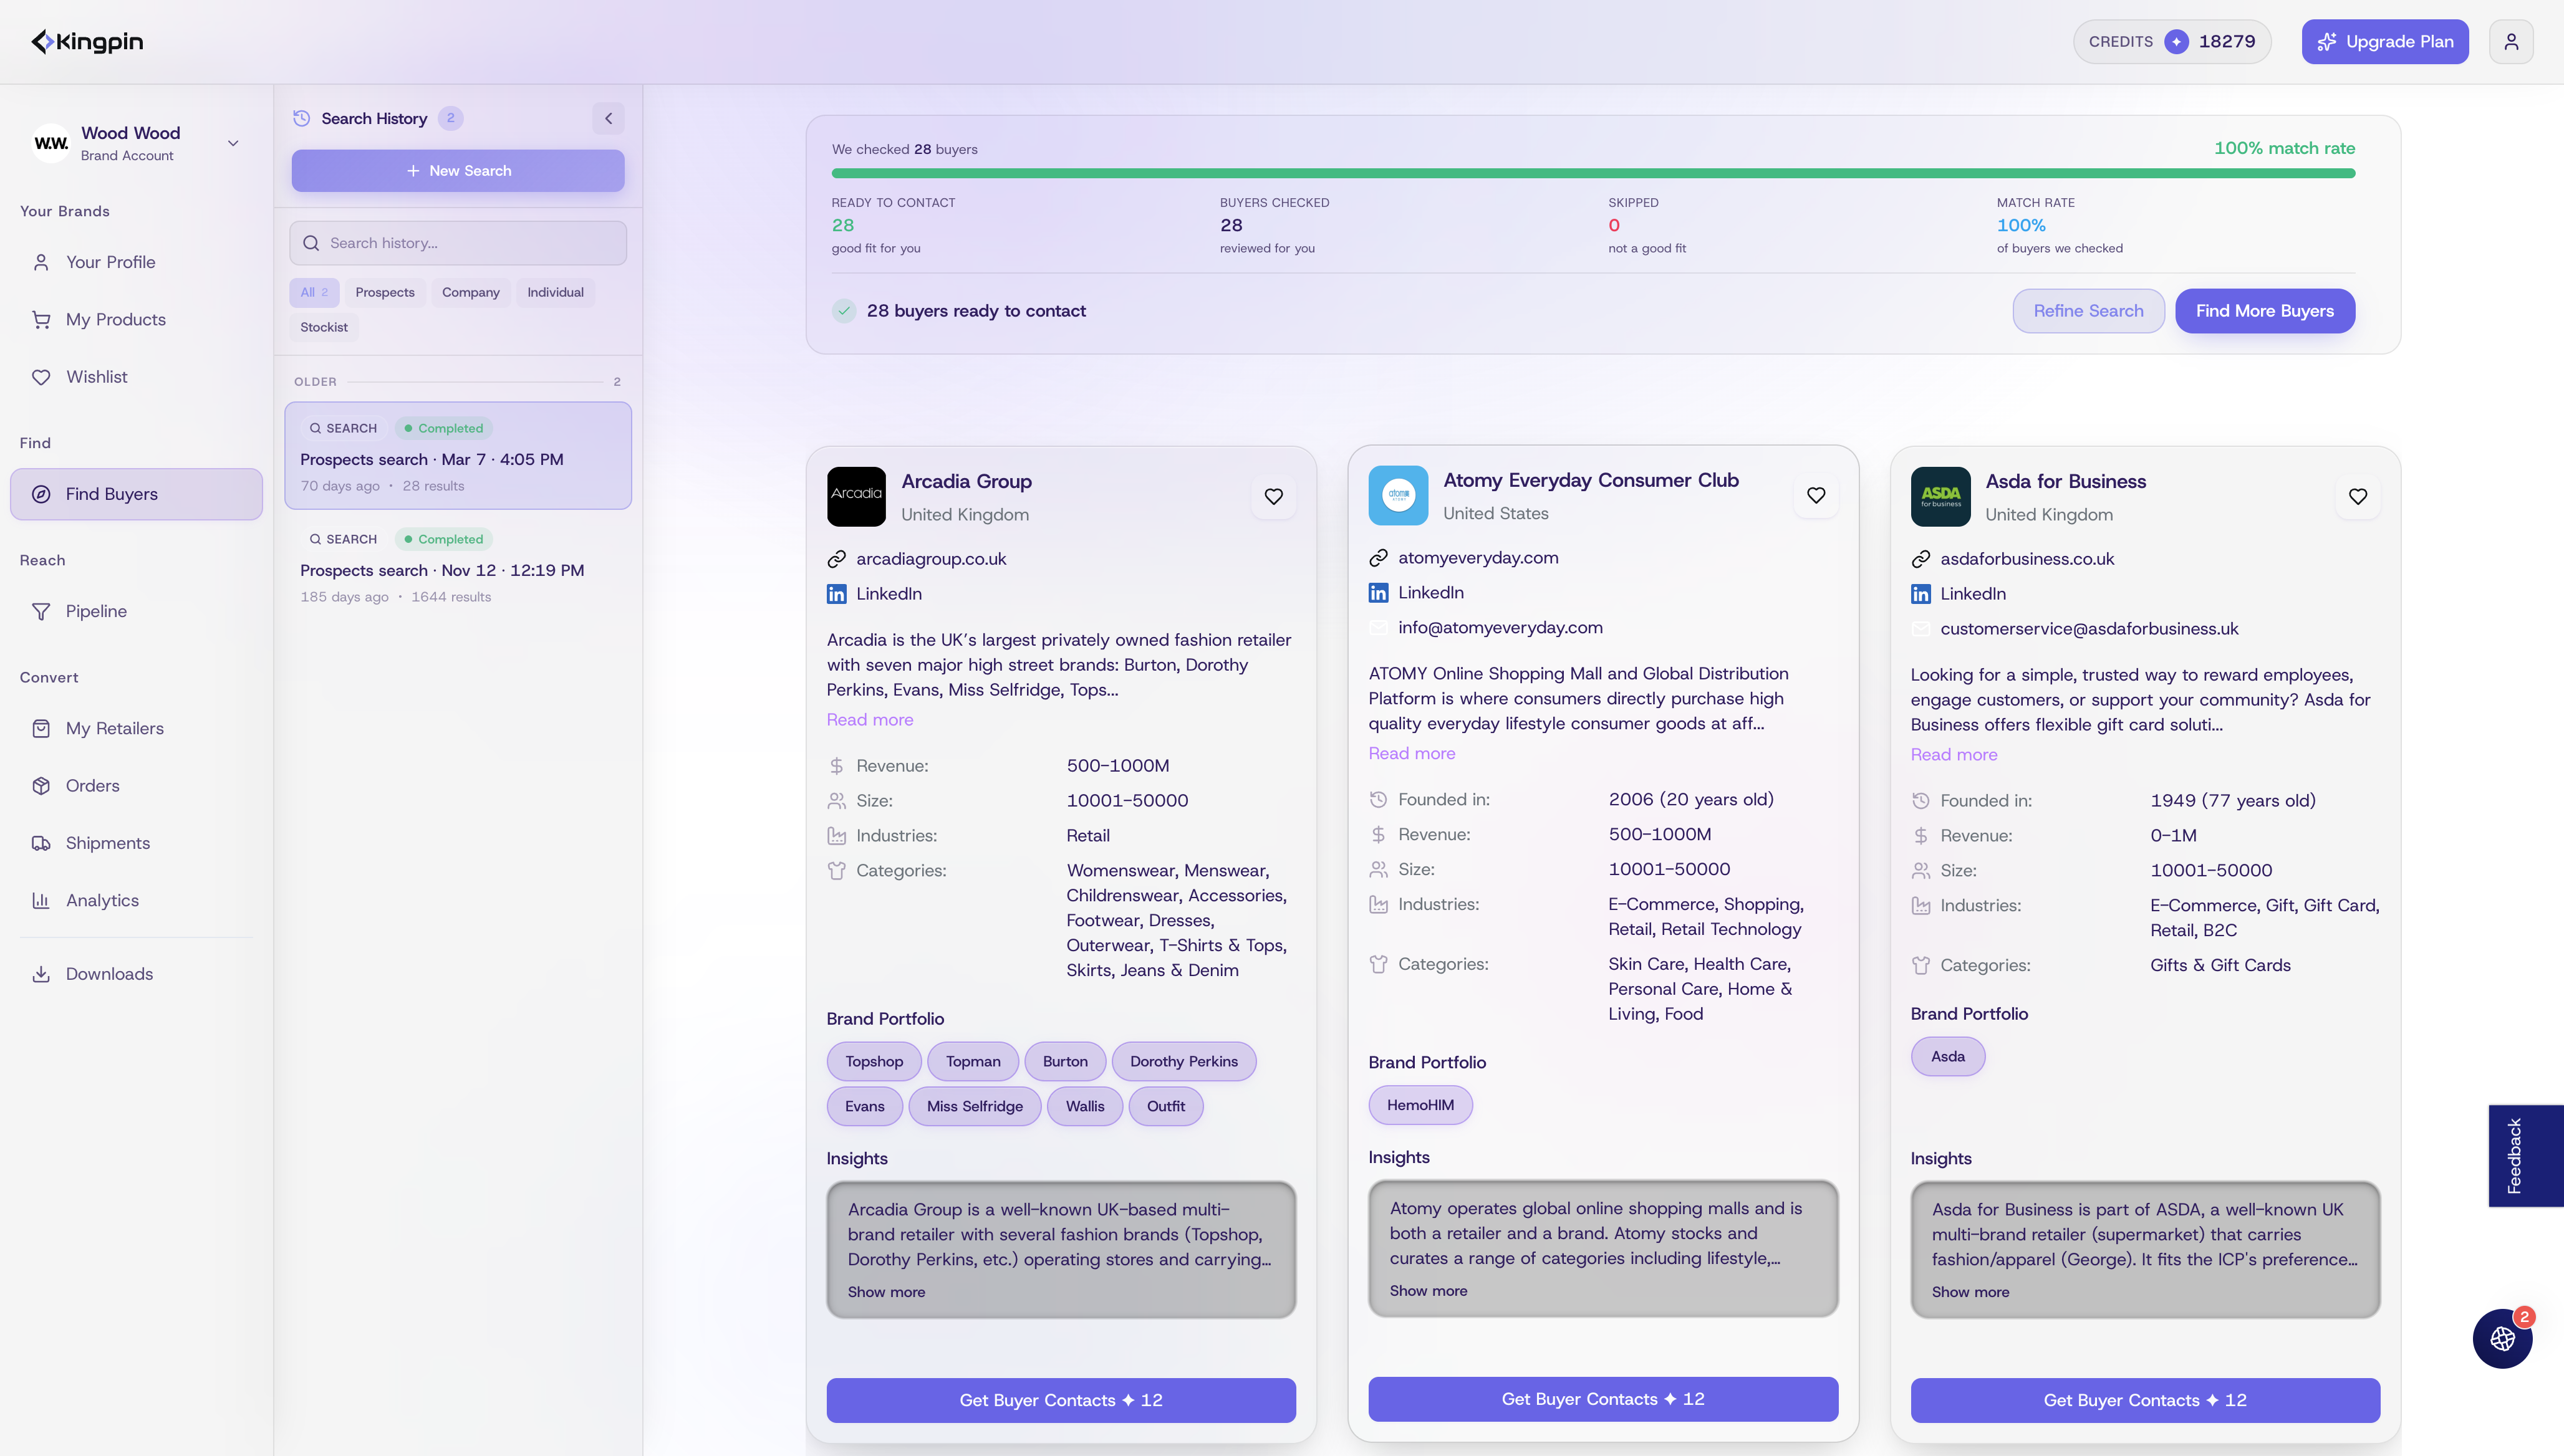Click info@atomyeveryday.com email
The height and width of the screenshot is (1456, 2564).
pyautogui.click(x=1500, y=628)
